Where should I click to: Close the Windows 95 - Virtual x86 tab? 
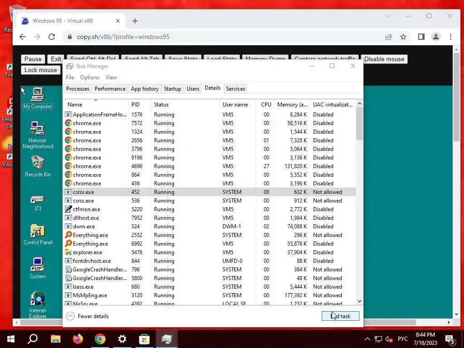118,21
